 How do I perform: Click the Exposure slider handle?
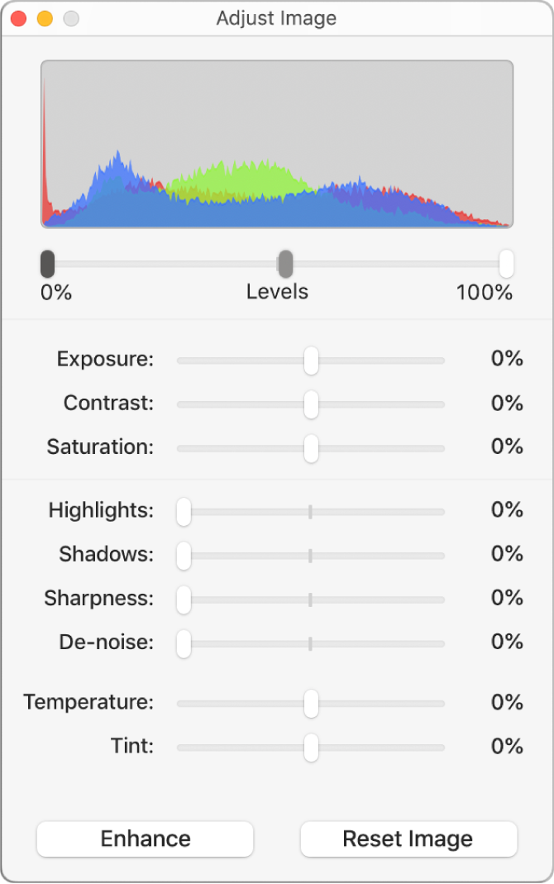(x=311, y=360)
